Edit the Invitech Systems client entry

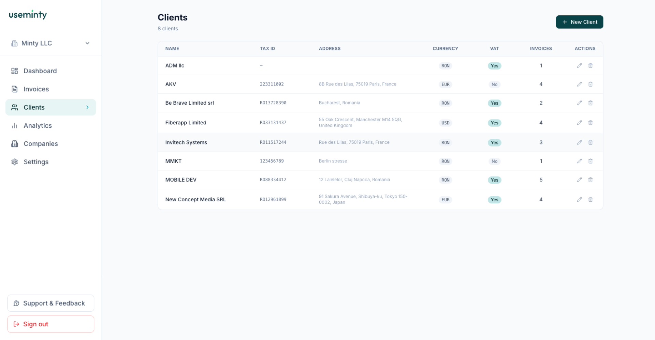(x=579, y=142)
